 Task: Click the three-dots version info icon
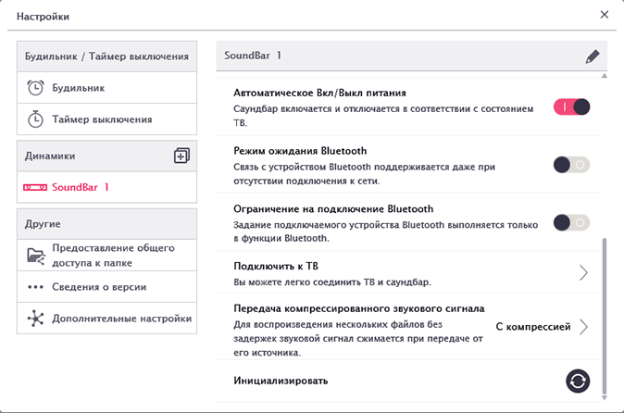point(35,287)
